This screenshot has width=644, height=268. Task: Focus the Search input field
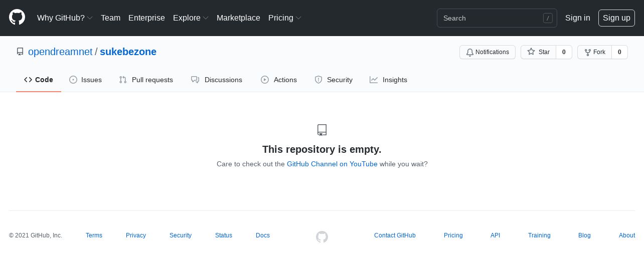coord(497,18)
